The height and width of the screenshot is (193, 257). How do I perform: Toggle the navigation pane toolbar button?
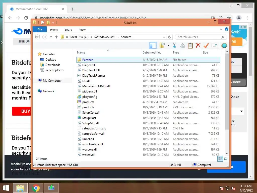pyautogui.click(x=153, y=45)
